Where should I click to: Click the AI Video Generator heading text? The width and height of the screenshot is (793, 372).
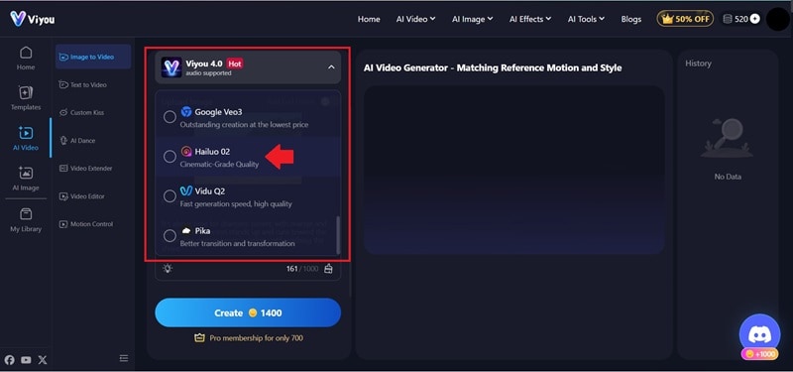coord(493,67)
